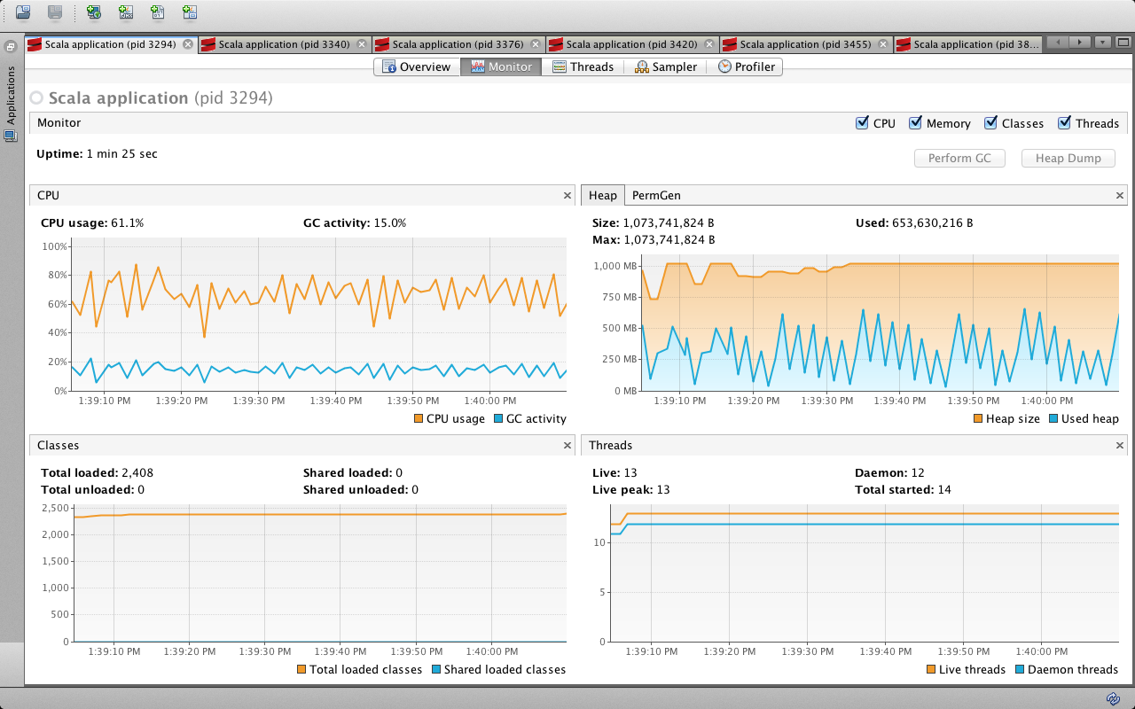The image size is (1135, 709).
Task: Click the greyed-out Save floppy icon
Action: (55, 12)
